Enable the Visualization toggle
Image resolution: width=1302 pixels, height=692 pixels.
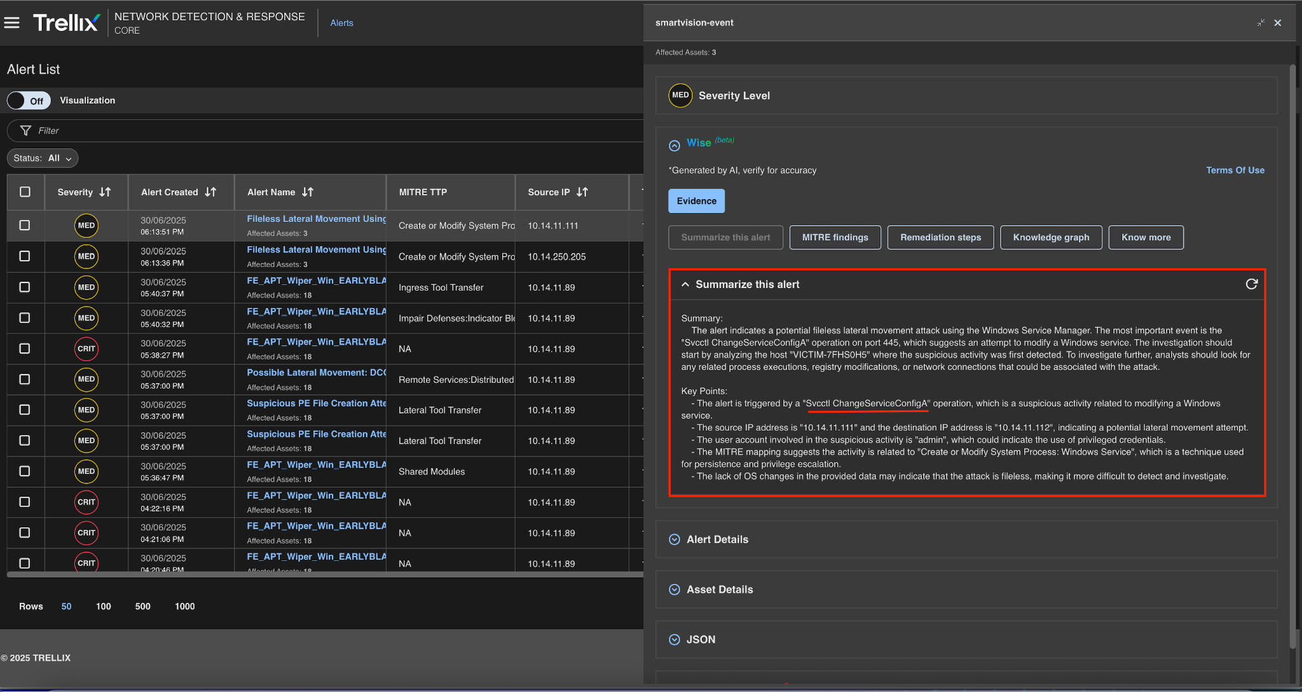tap(28, 100)
